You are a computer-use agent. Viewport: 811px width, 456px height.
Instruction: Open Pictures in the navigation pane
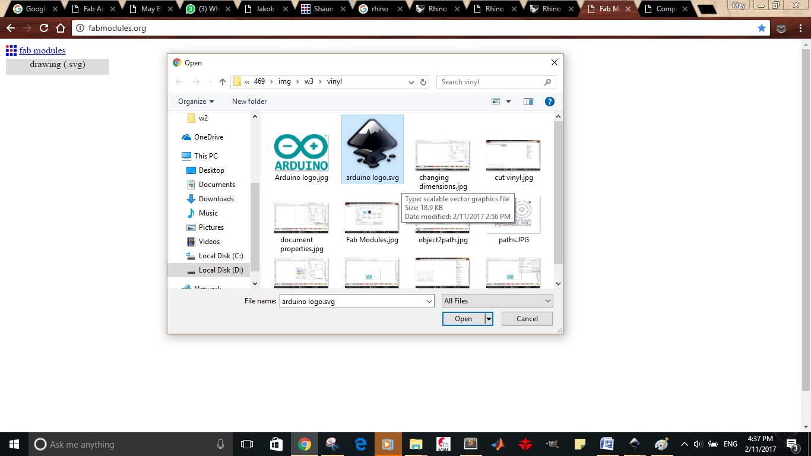pyautogui.click(x=205, y=227)
